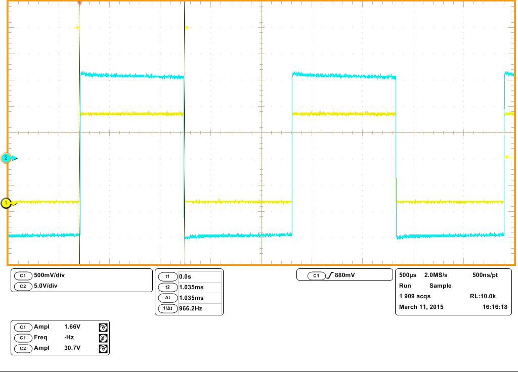Select the 1.035ms value in Δt row

[191, 298]
